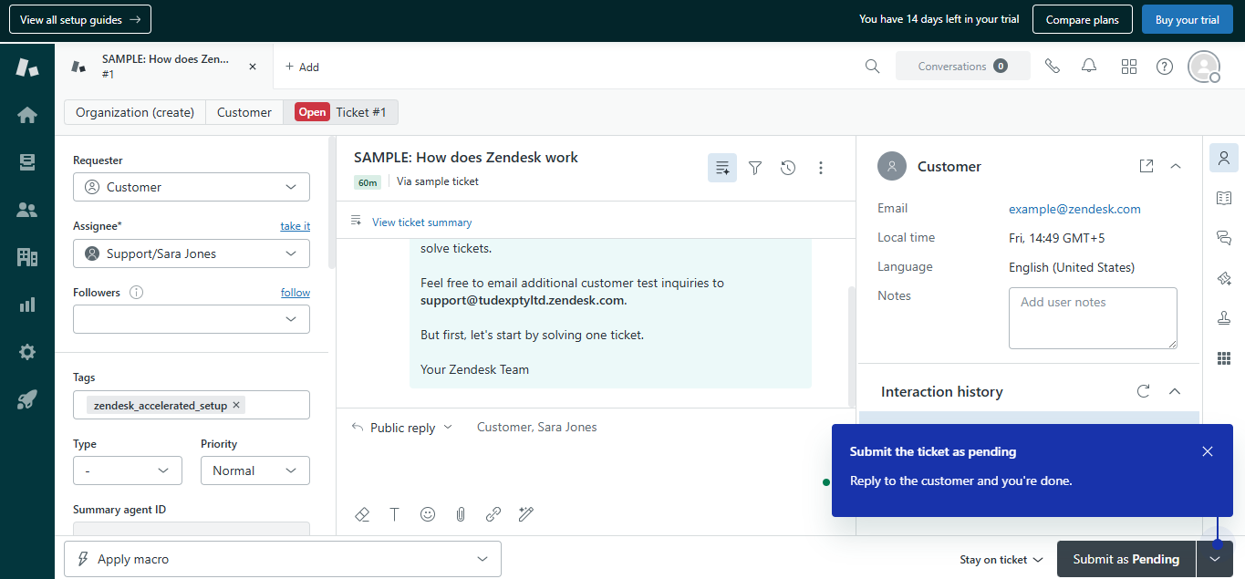1245x579 pixels.
Task: Add a new ticket tab
Action: click(302, 67)
